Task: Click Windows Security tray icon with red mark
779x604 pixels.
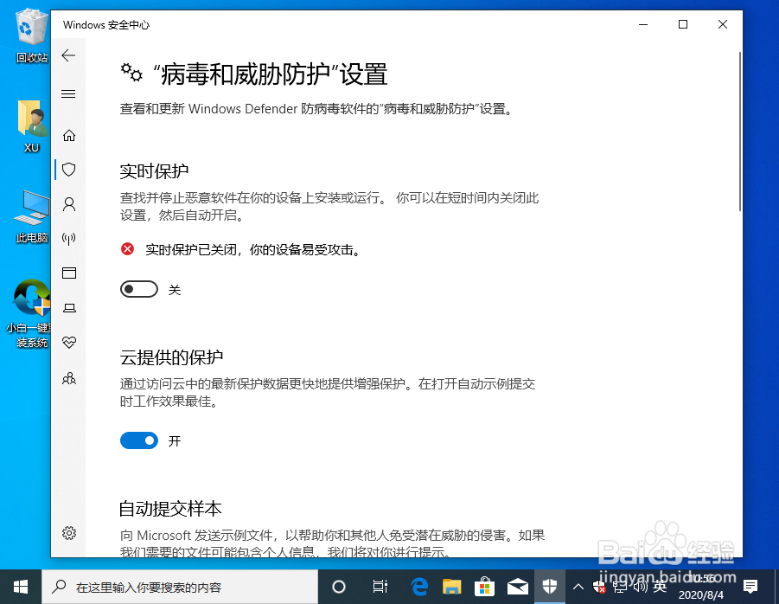Action: [x=599, y=587]
